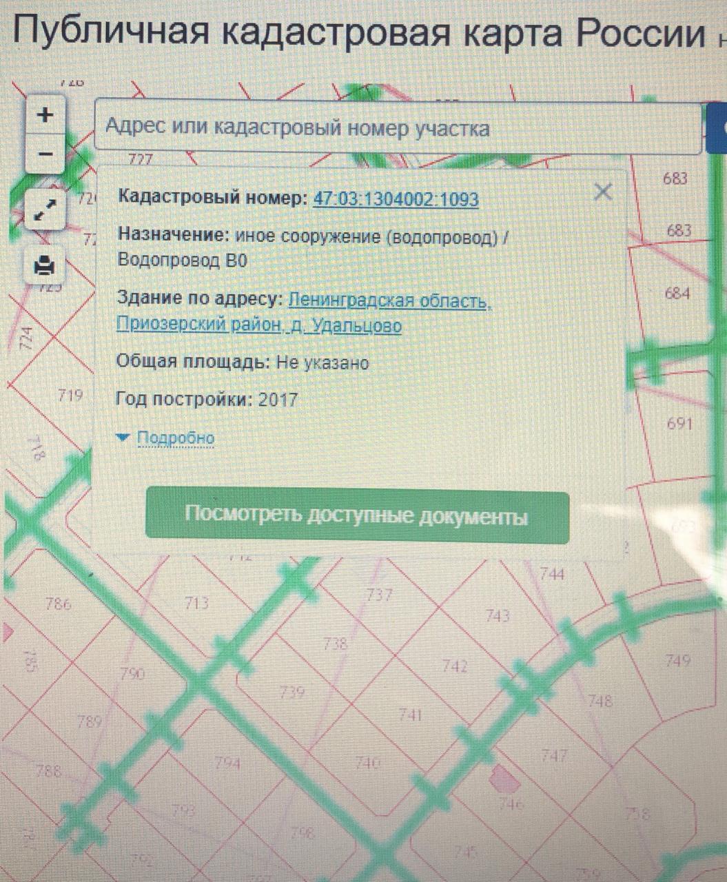727x882 pixels.
Task: Choose parcel 684 on the map
Action: tap(677, 294)
